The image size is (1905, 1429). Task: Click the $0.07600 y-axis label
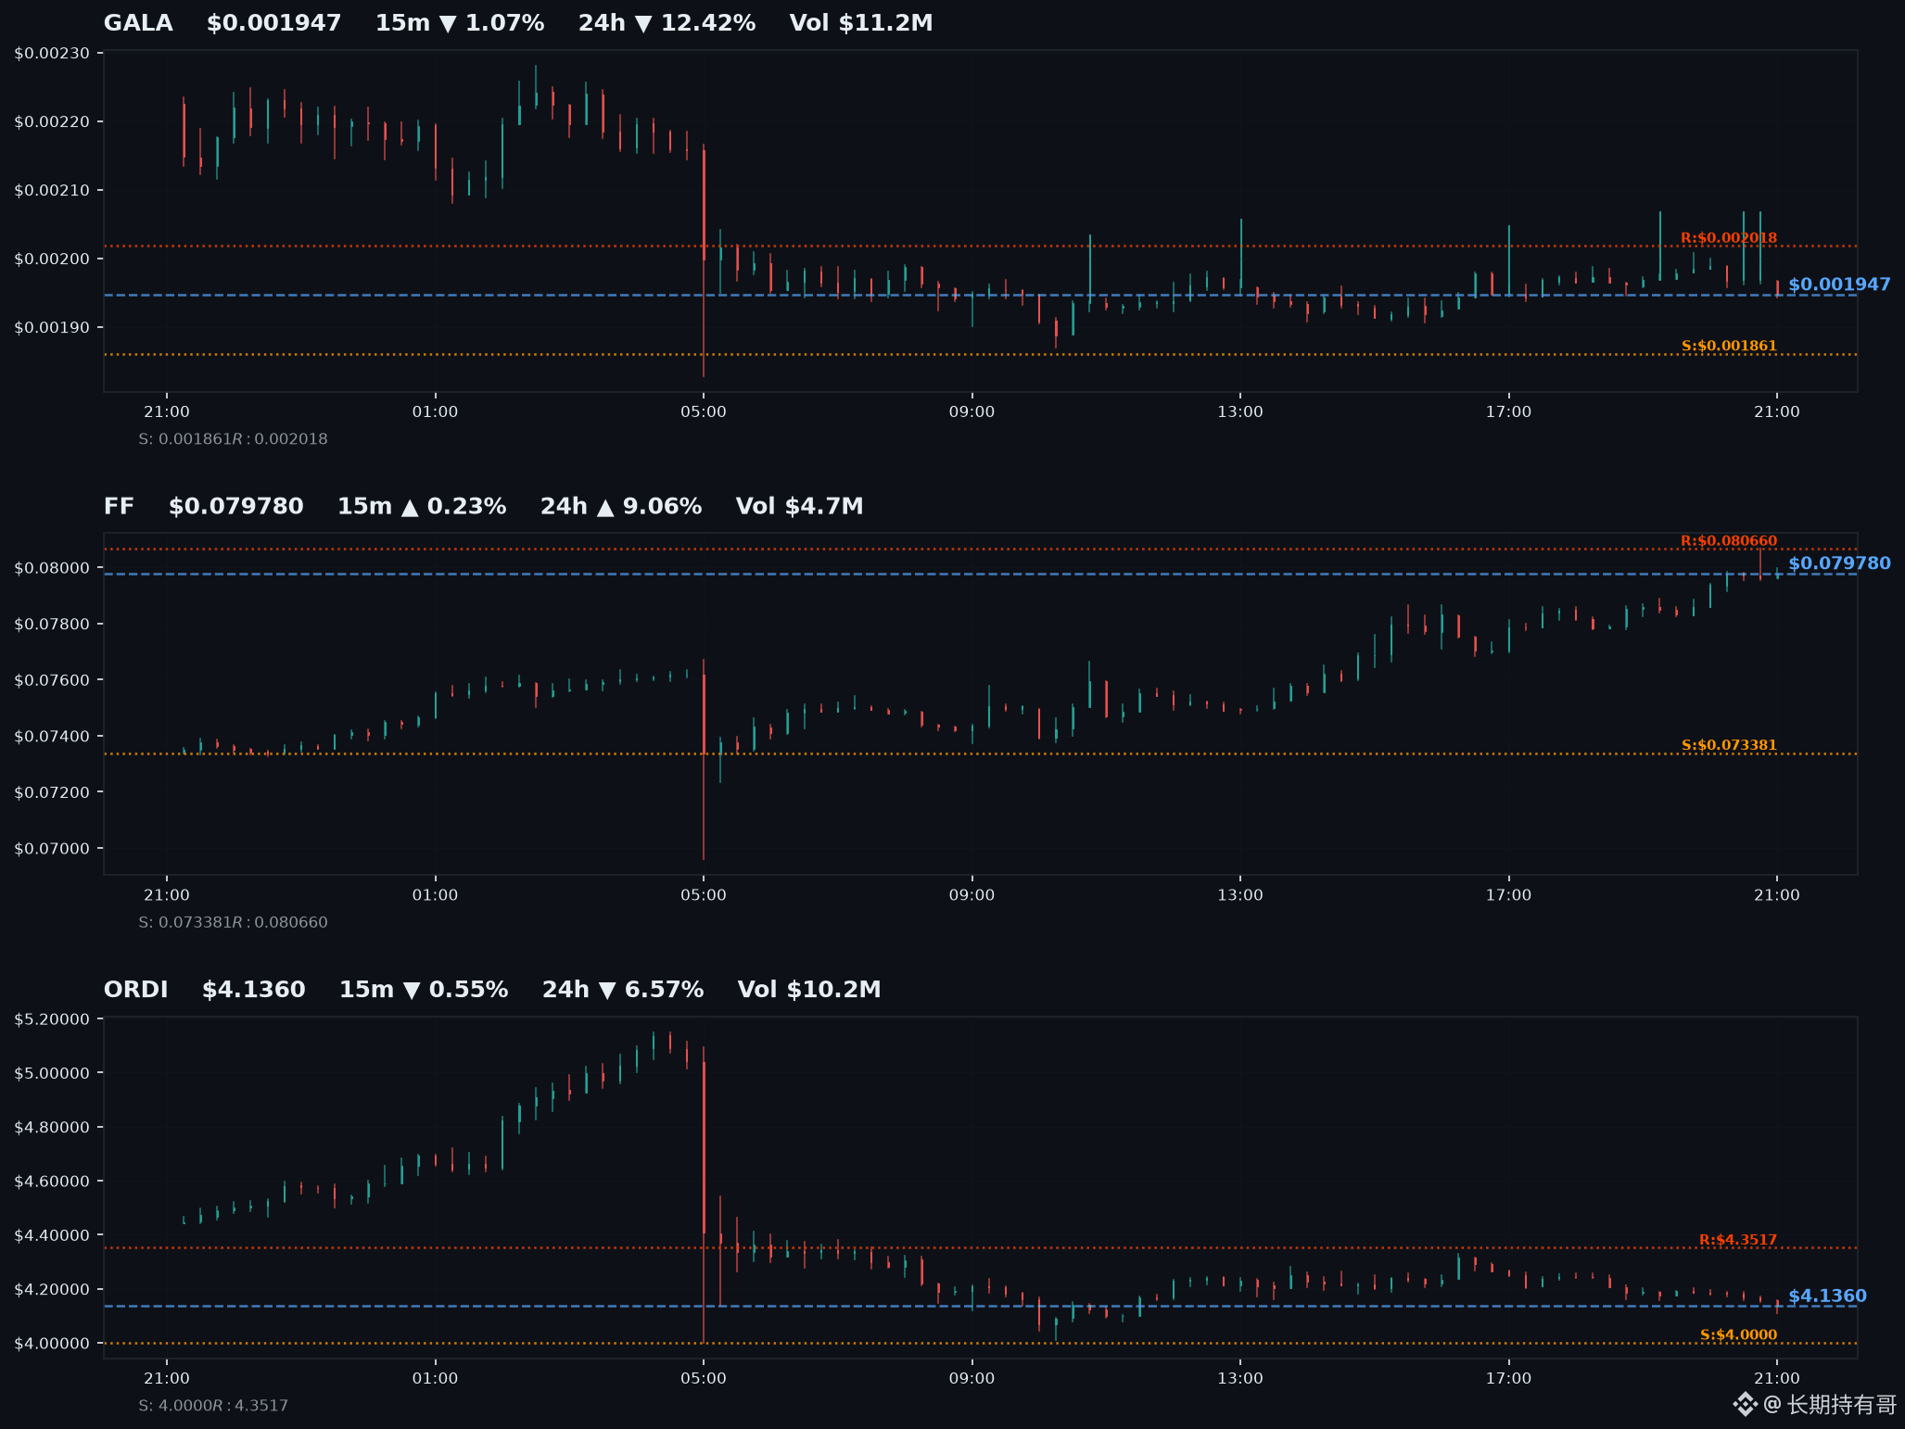point(52,681)
